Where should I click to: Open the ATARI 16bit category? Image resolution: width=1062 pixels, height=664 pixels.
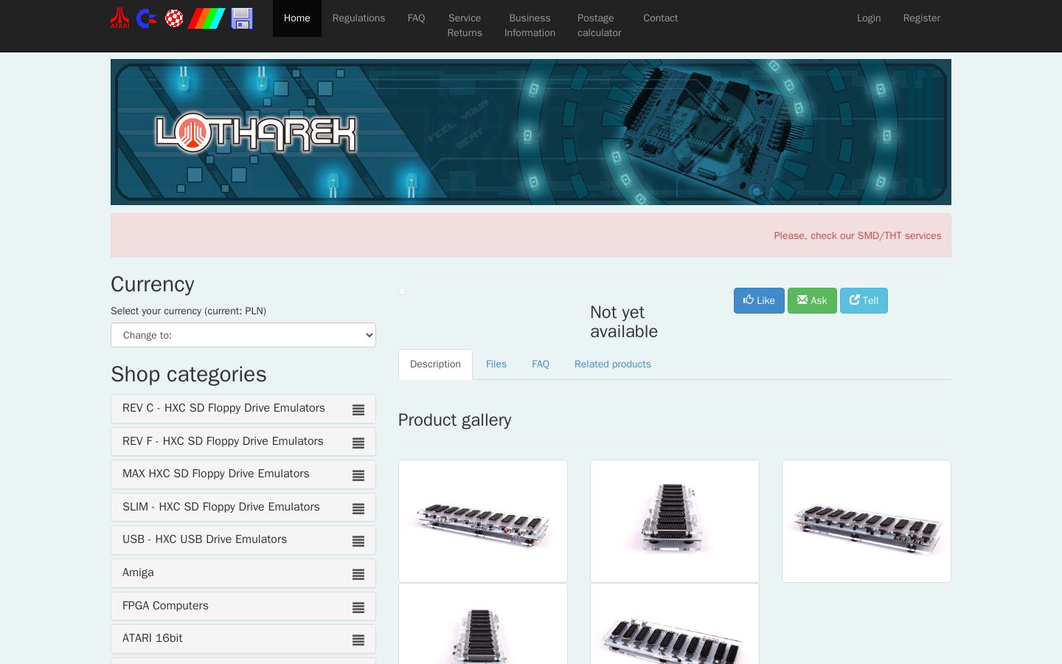(153, 638)
